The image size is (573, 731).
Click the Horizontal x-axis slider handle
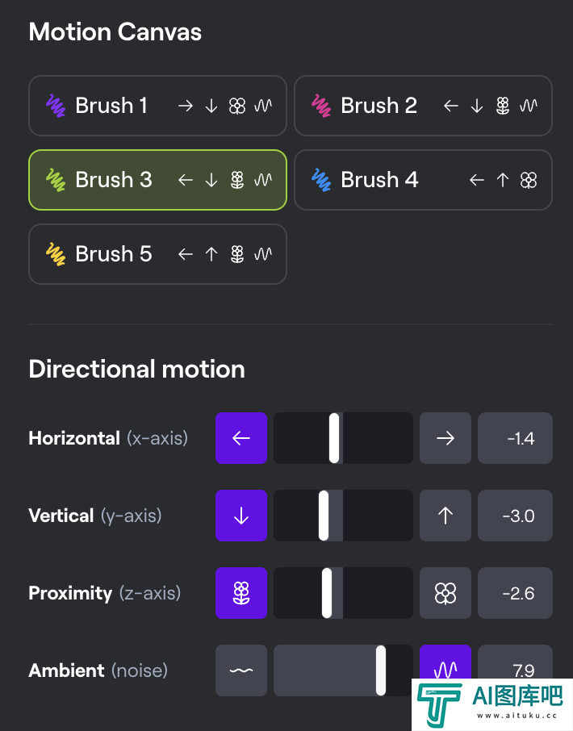pos(334,438)
